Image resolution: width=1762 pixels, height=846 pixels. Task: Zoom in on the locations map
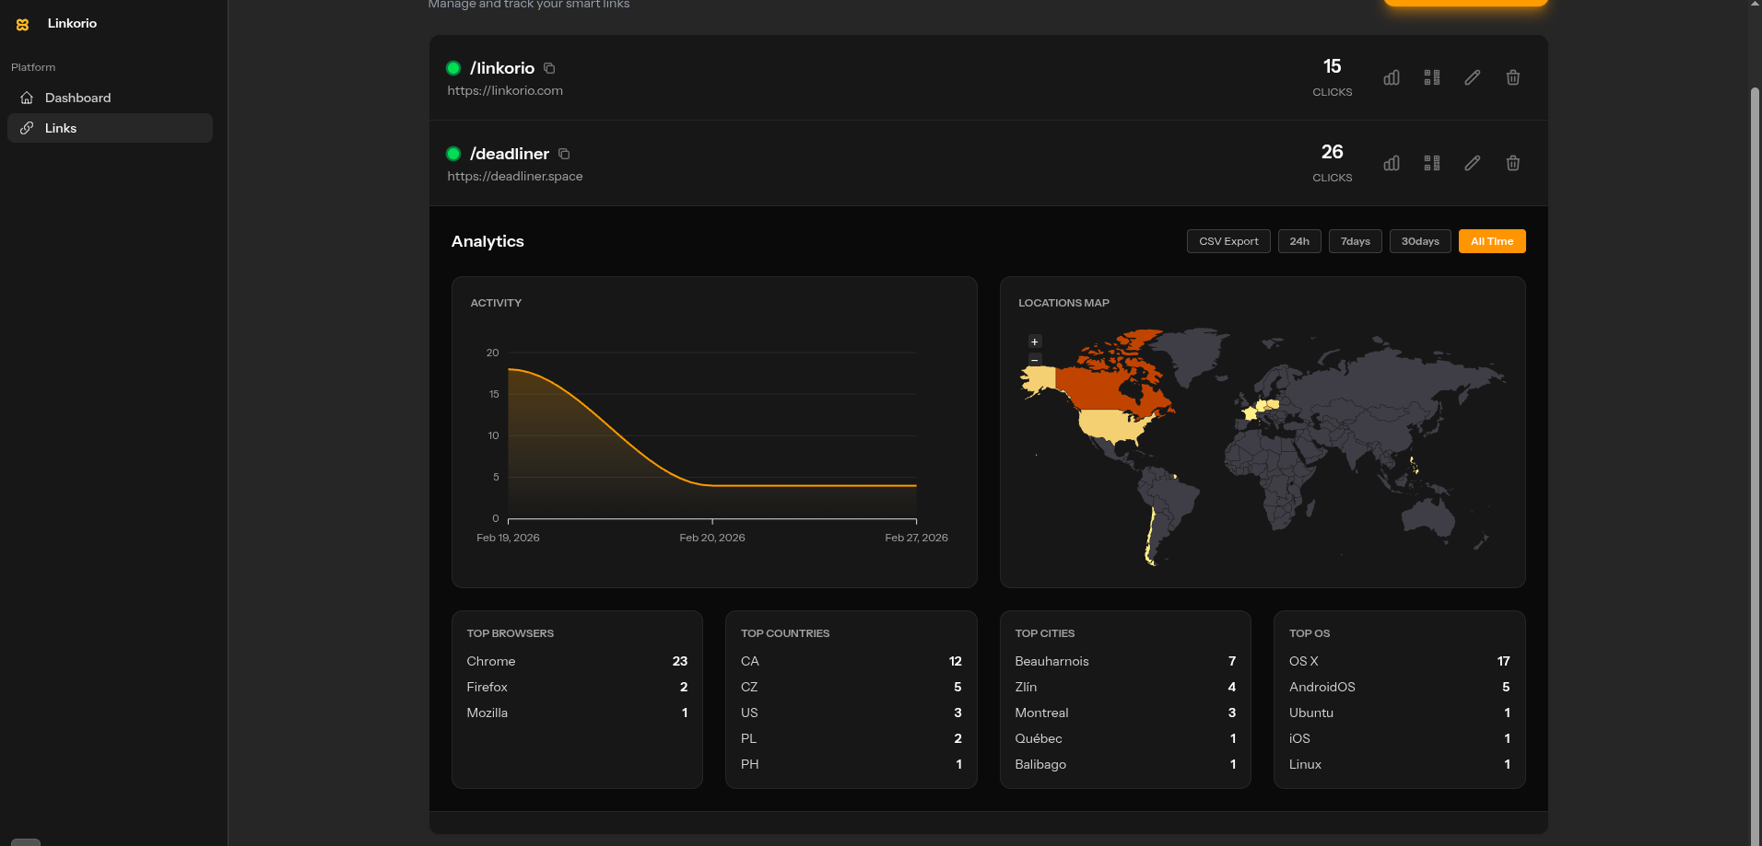click(1035, 342)
